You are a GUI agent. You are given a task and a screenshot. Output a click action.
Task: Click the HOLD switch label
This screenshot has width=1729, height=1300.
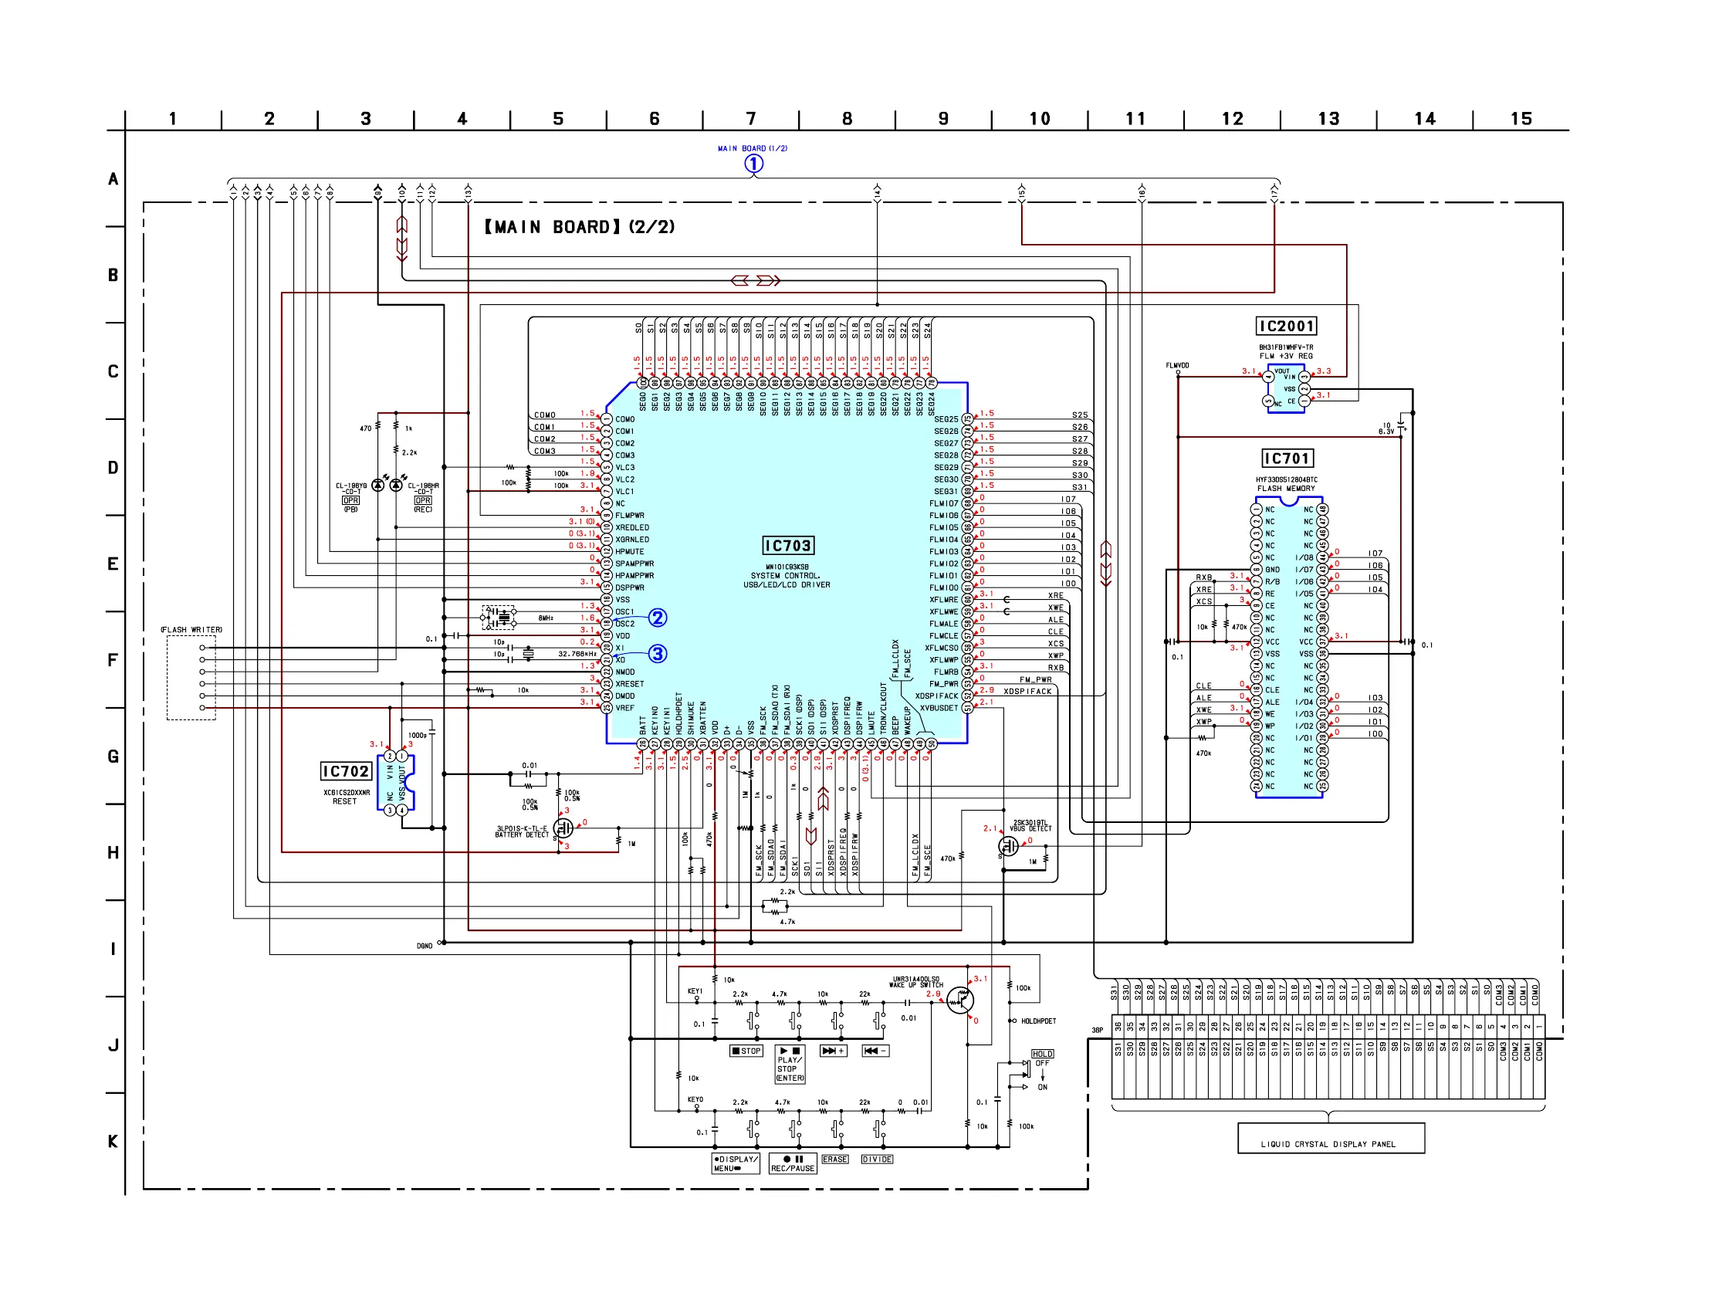coord(1042,1054)
